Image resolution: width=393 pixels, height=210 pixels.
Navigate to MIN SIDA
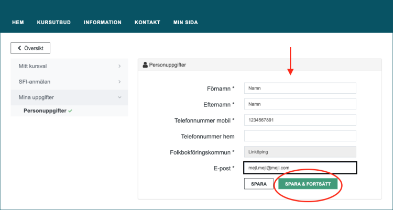(x=185, y=23)
